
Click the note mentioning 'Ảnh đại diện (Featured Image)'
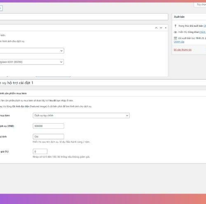46,106
